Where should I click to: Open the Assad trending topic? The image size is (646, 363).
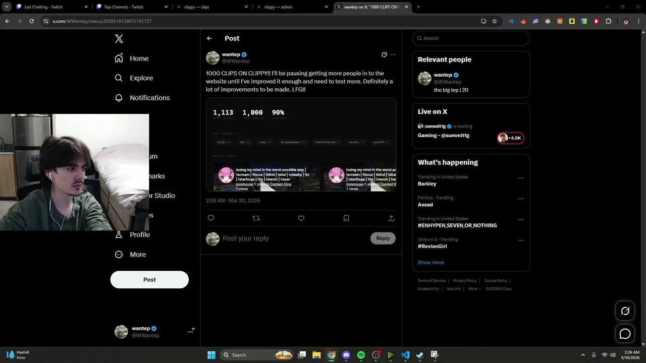(425, 205)
